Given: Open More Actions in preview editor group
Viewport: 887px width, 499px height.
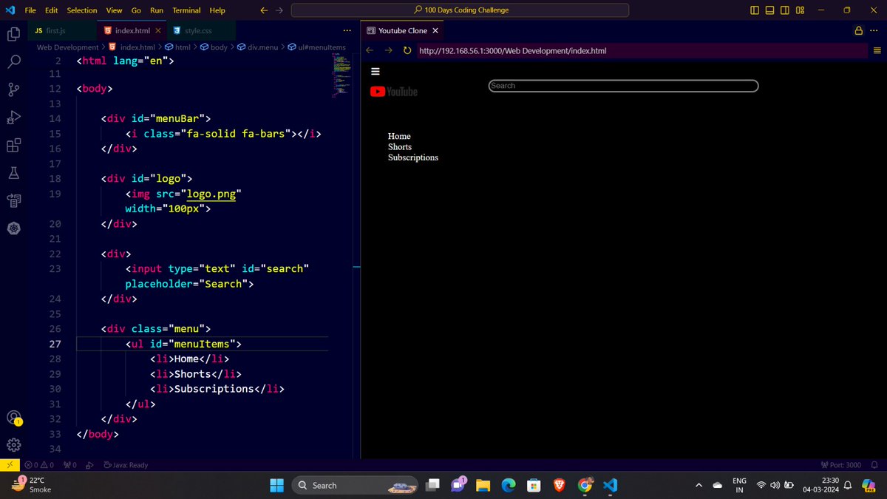Looking at the screenshot, I should [x=874, y=30].
